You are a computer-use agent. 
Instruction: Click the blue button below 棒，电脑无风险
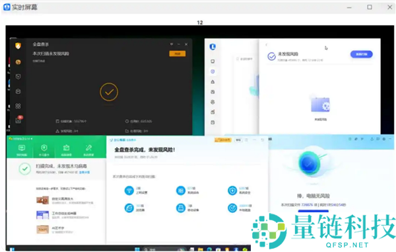(313, 210)
